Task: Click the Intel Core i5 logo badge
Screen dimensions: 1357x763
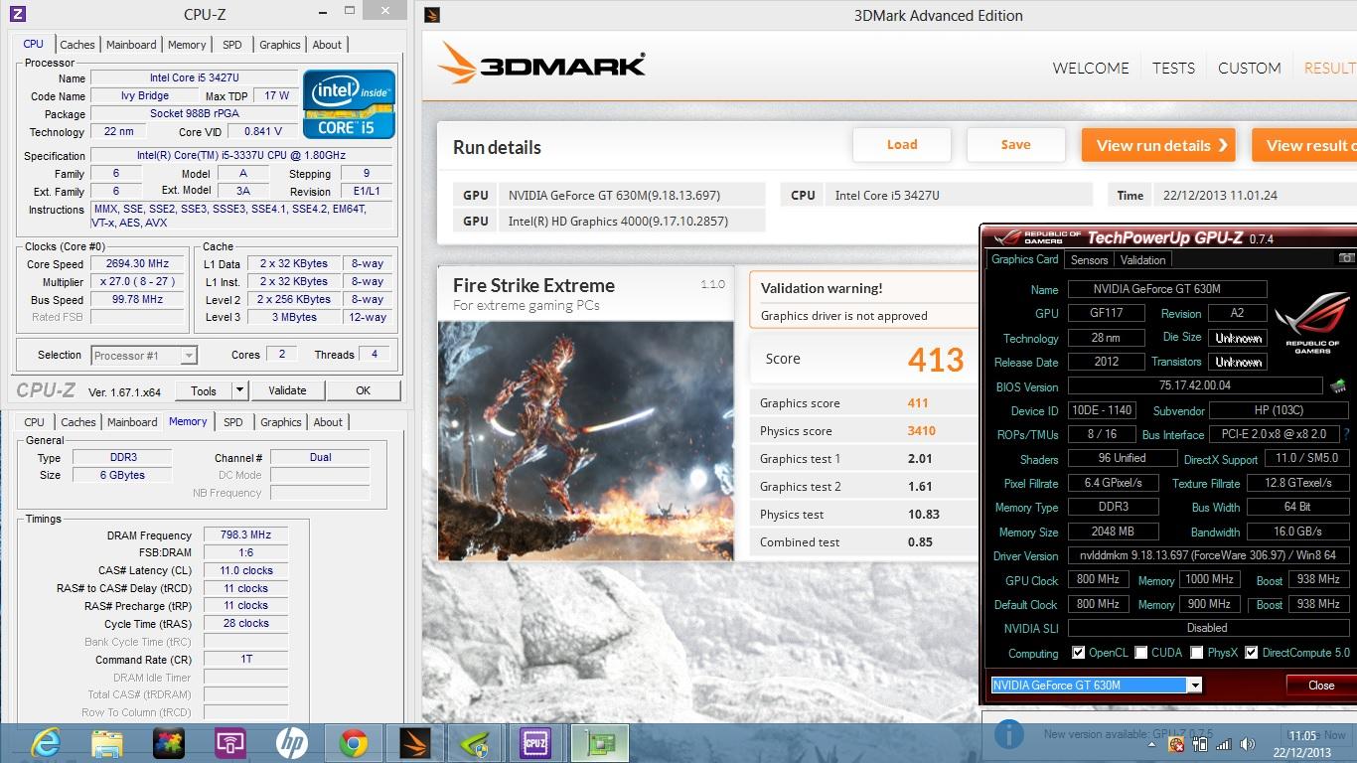Action: pyautogui.click(x=349, y=103)
